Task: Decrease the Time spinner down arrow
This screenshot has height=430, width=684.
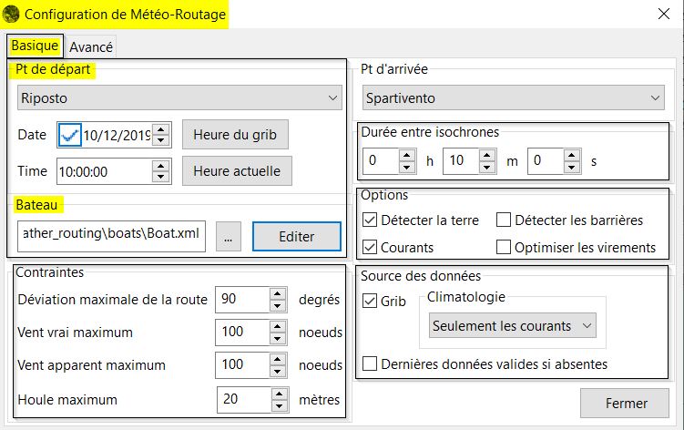Action: click(x=161, y=177)
